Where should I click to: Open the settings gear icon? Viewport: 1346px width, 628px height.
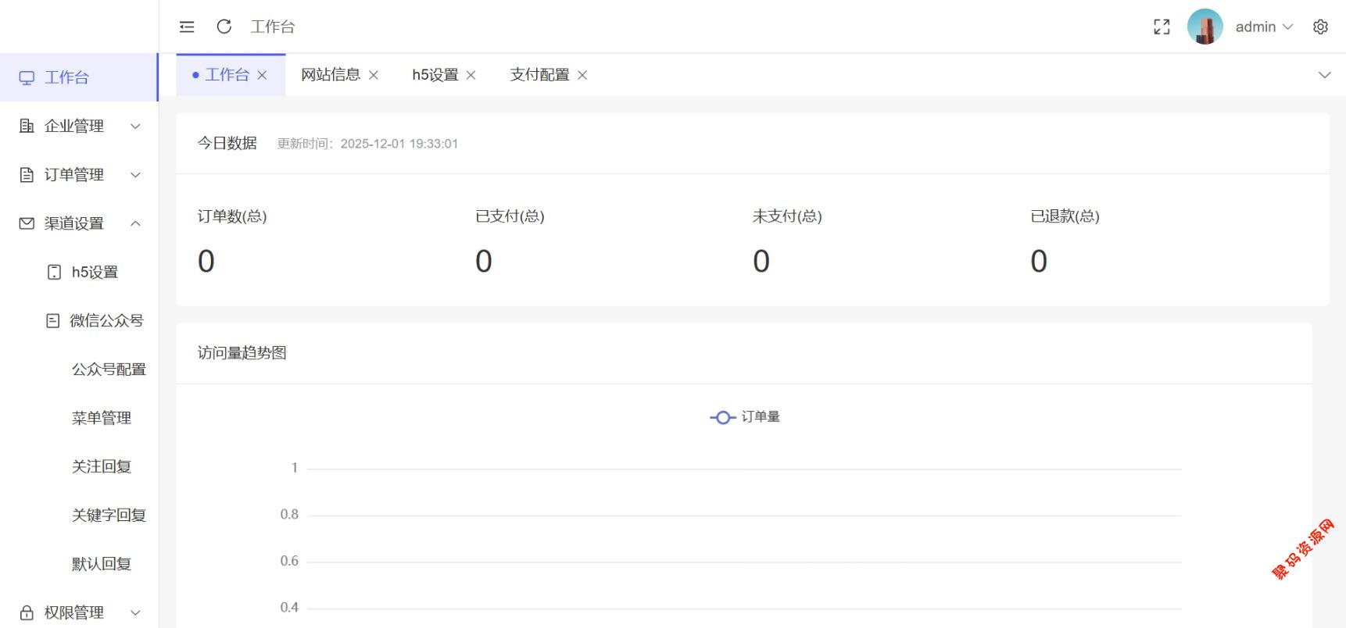click(x=1320, y=27)
